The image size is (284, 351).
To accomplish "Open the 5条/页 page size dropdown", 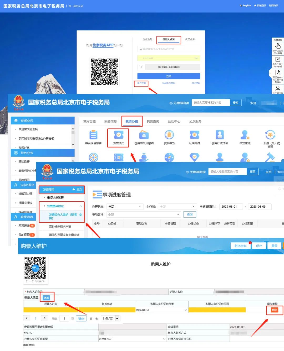I will [110, 318].
